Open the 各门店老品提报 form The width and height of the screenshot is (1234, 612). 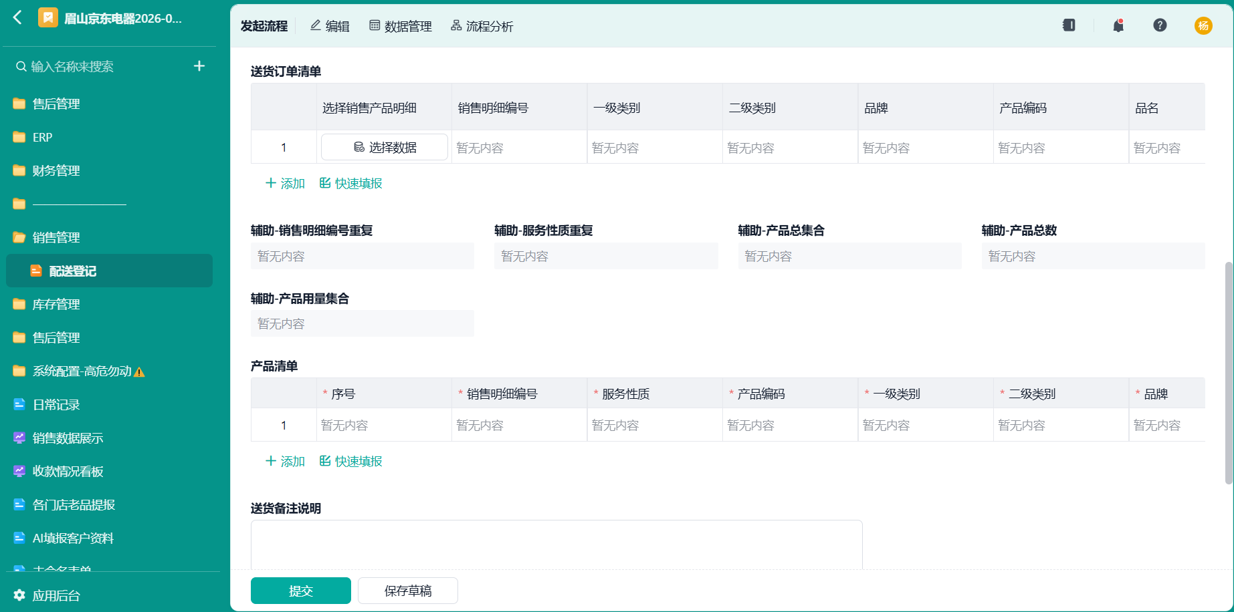(110, 504)
